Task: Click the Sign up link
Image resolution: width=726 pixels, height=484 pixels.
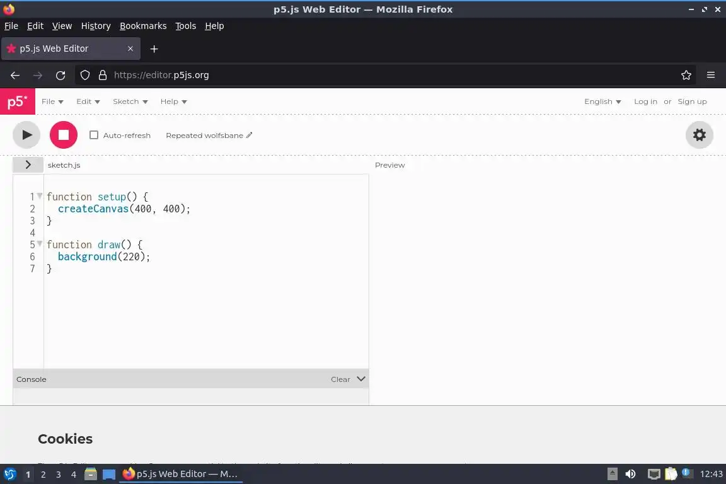Action: 692,101
